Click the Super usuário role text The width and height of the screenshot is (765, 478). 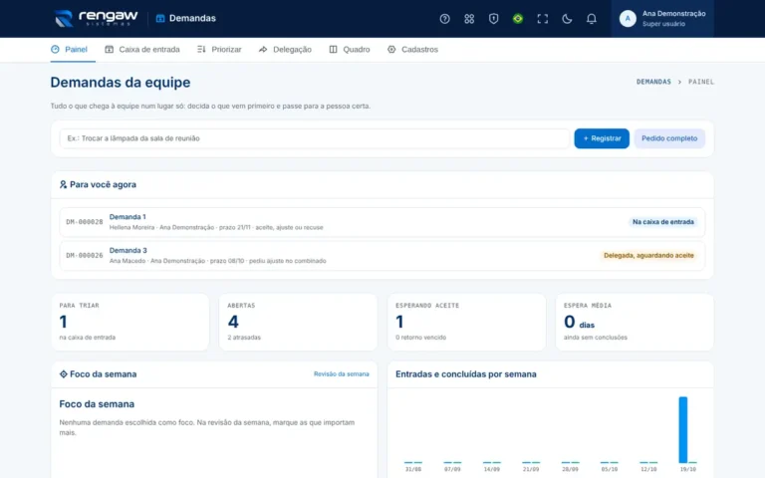click(663, 24)
